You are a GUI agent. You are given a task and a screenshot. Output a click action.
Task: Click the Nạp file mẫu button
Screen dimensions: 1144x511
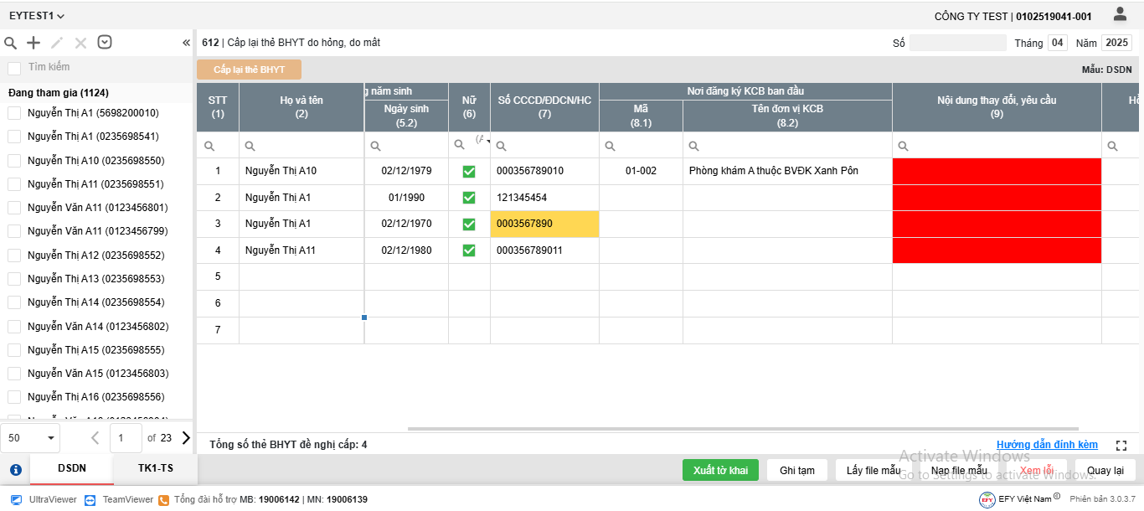coord(959,470)
